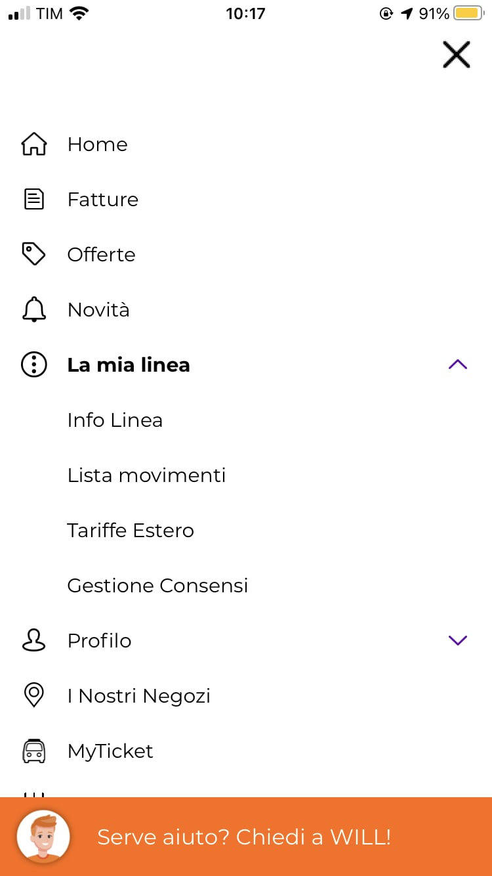Tap the Serve aiuto? Chiedi a WILL! banner

click(244, 837)
